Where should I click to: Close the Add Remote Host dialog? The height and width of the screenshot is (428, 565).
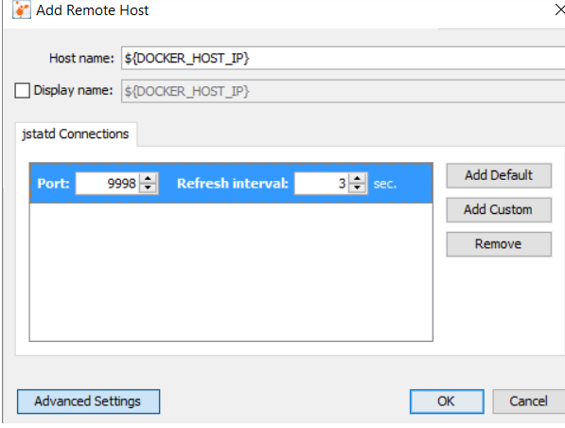pos(559,9)
